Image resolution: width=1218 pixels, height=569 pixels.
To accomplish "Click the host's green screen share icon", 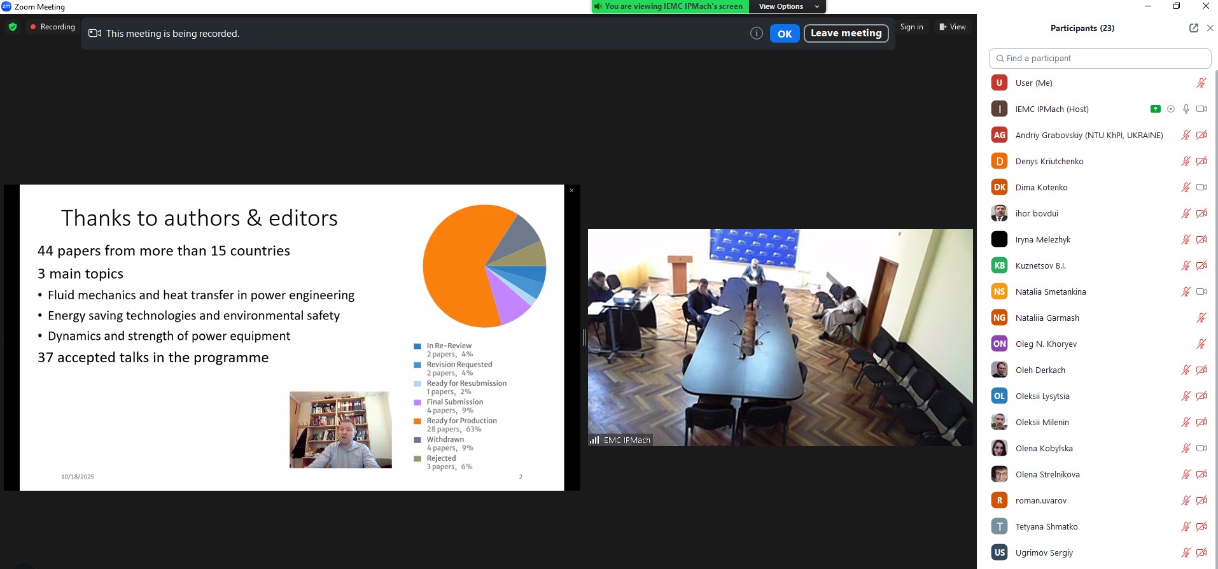I will [1155, 109].
